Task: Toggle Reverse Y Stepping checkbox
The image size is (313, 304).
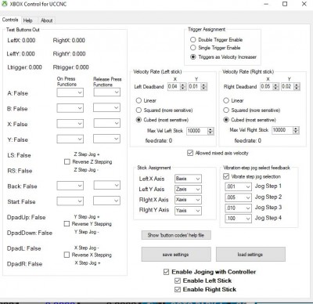Action: click(x=67, y=224)
